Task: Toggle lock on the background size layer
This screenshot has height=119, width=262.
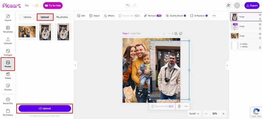Action: (x=260, y=47)
